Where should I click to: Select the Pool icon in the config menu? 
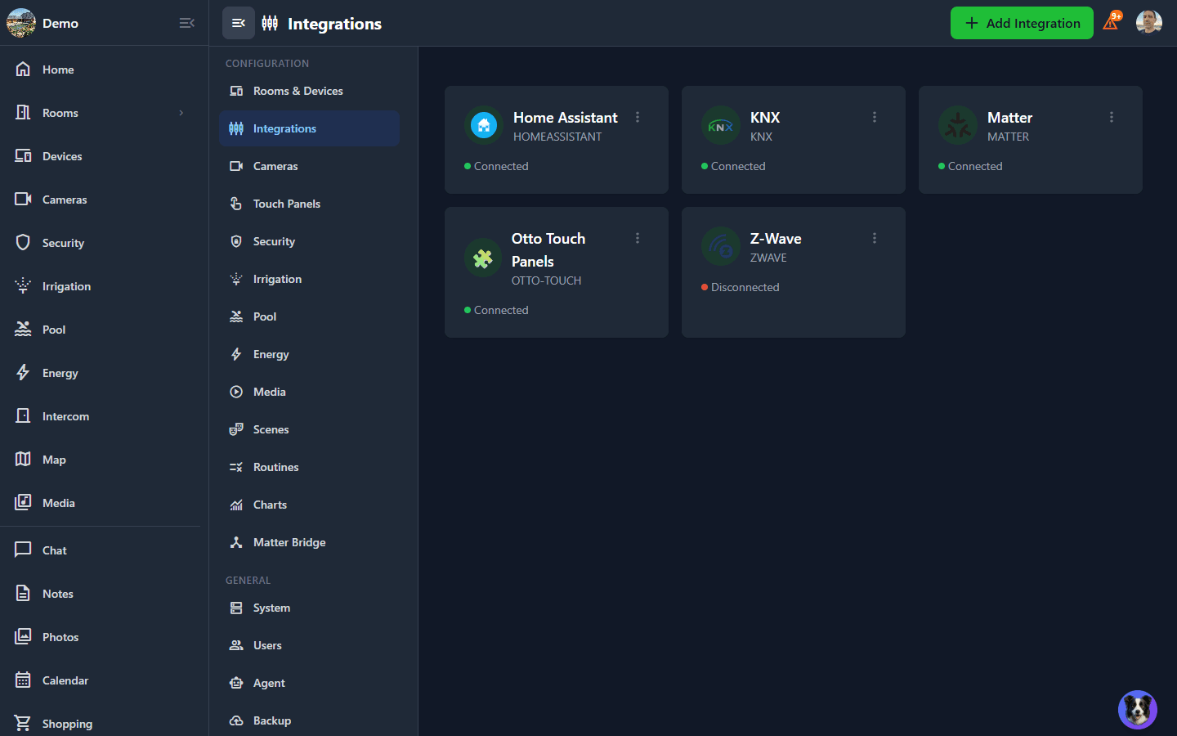238,316
